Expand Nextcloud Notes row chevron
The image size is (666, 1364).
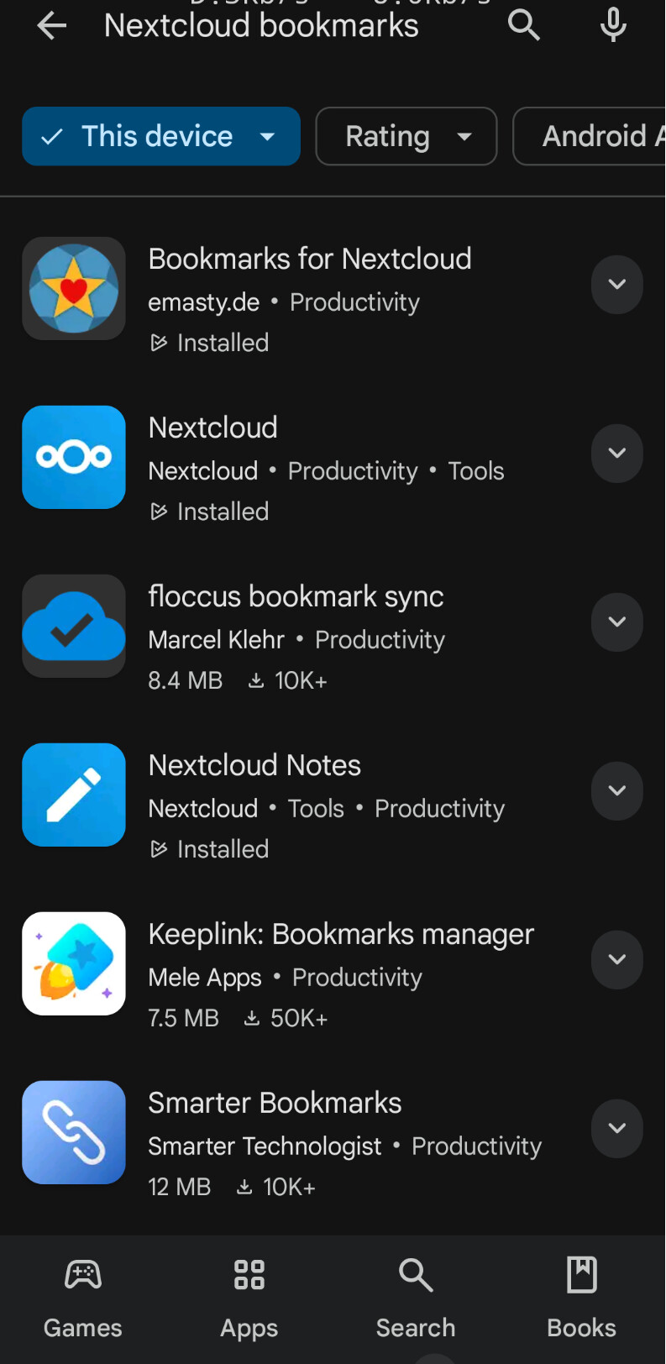click(617, 791)
